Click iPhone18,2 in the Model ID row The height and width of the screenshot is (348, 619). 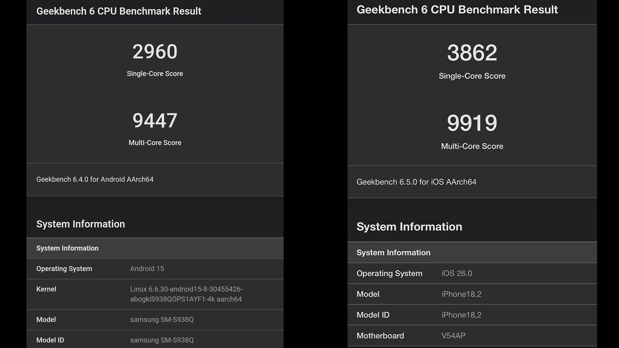pyautogui.click(x=461, y=315)
